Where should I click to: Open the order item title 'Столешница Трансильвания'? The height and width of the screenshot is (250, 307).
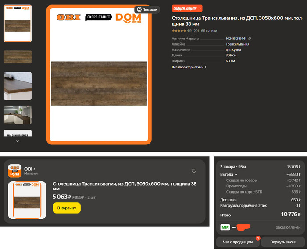tap(125, 186)
